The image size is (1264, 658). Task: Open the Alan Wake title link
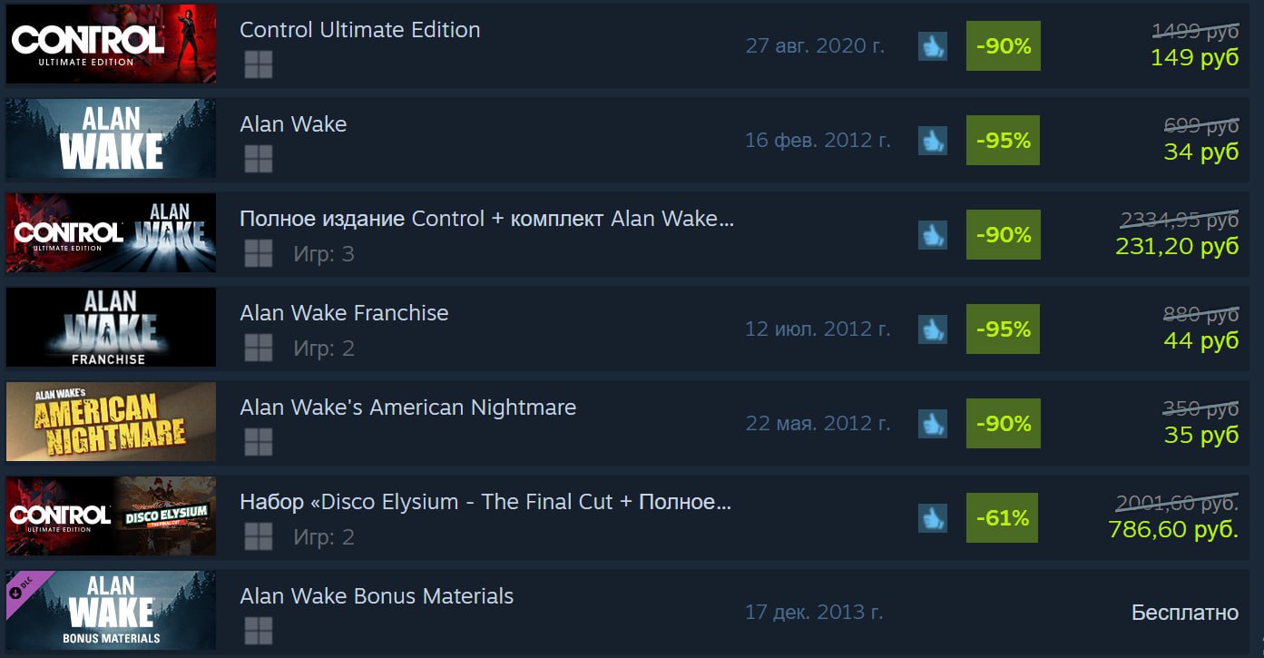[293, 124]
